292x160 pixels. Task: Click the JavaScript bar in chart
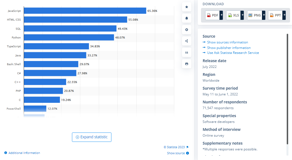coord(85,11)
